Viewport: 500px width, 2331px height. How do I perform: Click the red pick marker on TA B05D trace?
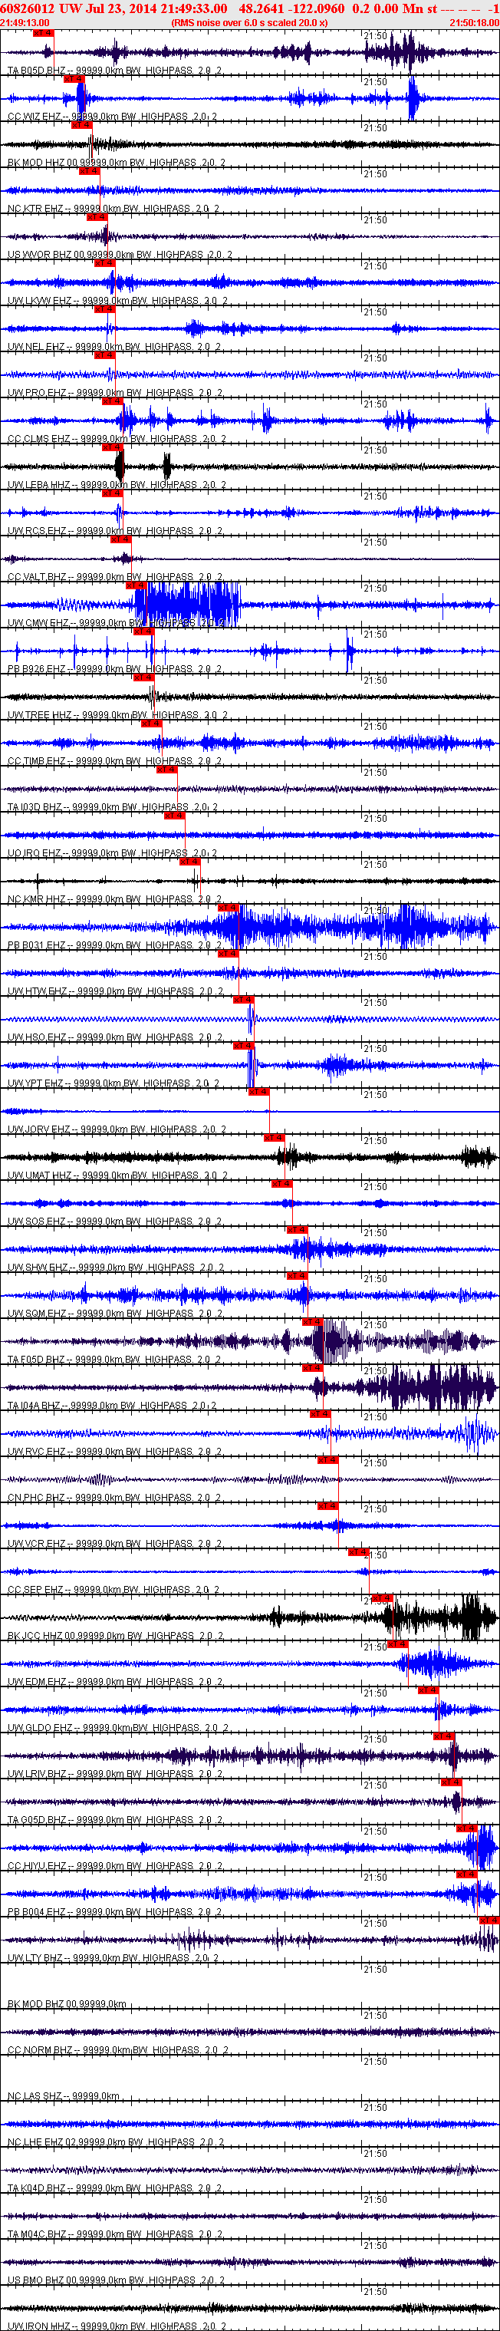42,32
